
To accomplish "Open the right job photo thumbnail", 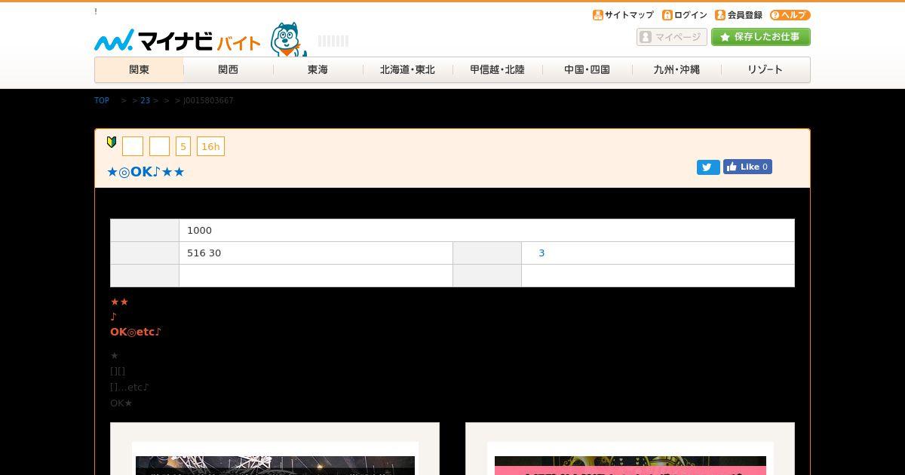I will [630, 465].
